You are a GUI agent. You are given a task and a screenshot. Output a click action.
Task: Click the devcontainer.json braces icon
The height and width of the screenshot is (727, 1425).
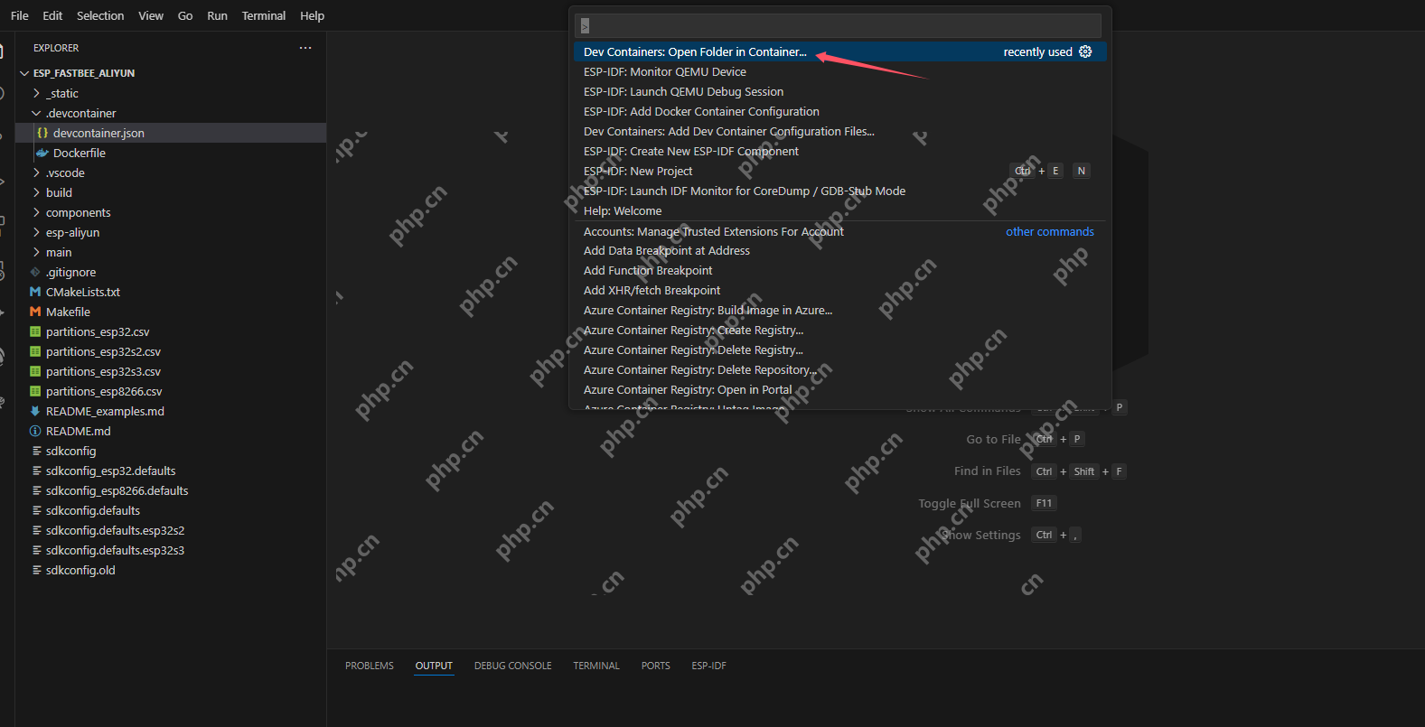[42, 133]
